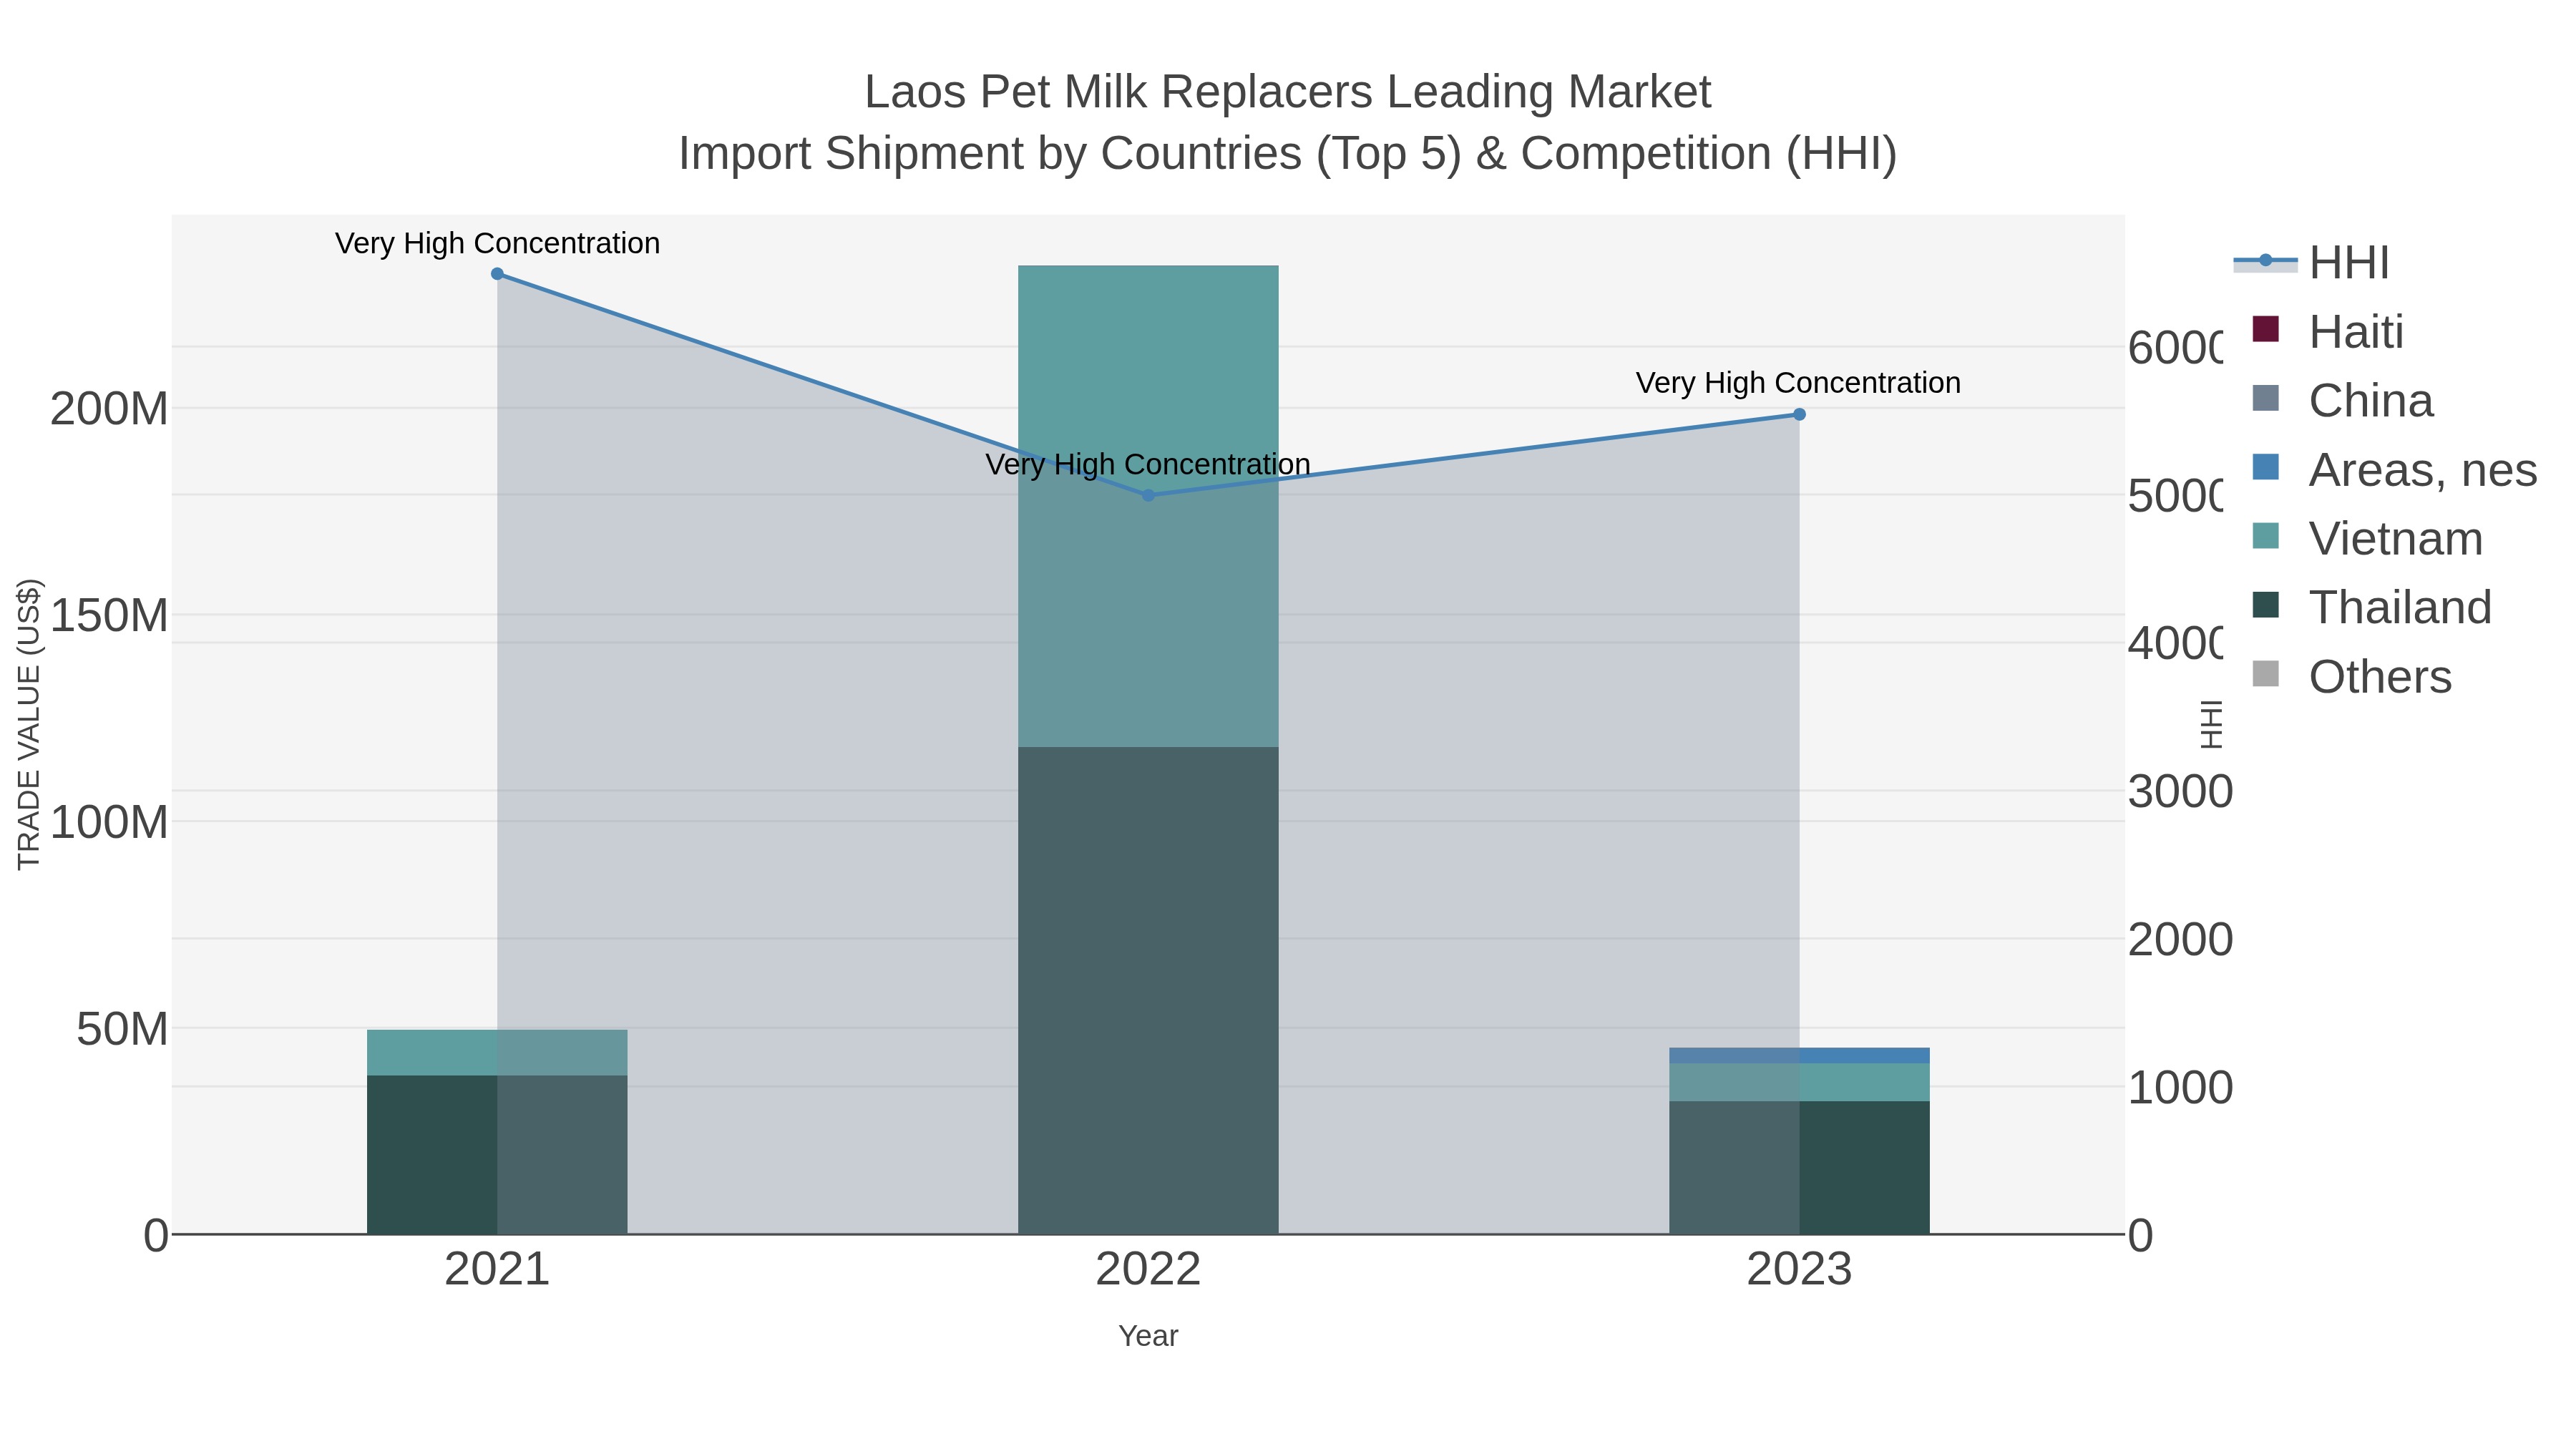Click the 2023 Areas, nes bar segment

(1799, 1056)
